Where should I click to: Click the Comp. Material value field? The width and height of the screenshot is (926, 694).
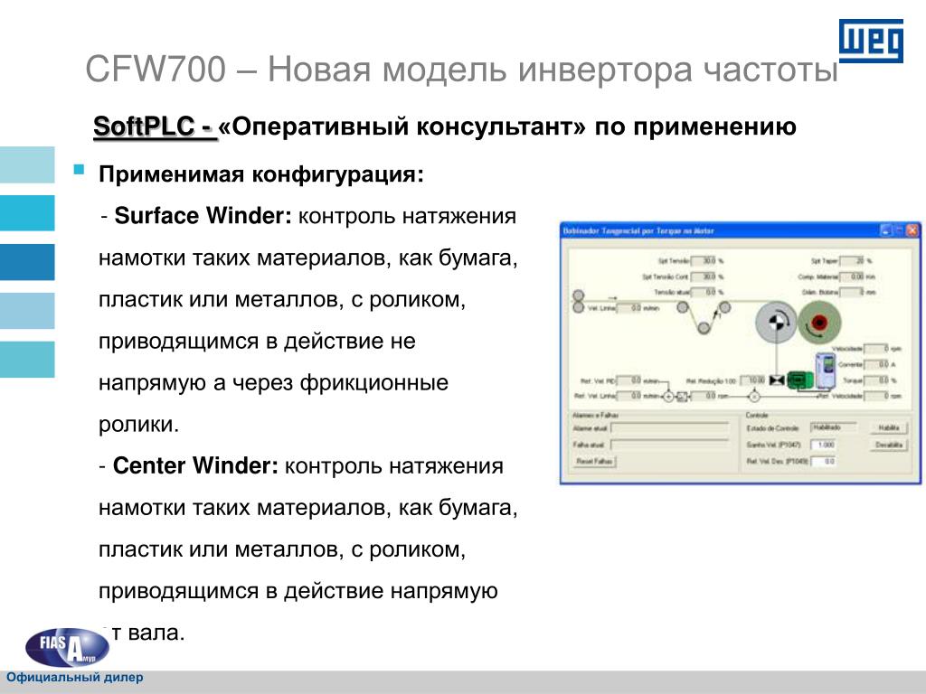point(853,277)
